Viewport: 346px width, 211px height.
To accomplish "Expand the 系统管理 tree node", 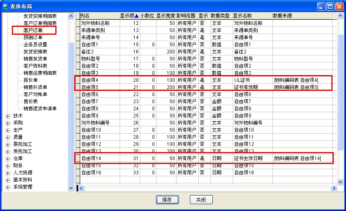I will (8, 187).
